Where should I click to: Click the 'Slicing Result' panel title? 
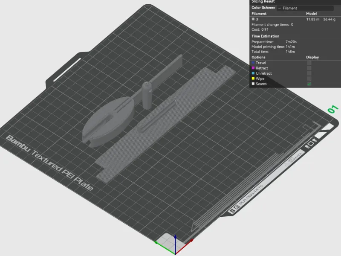[x=263, y=2]
